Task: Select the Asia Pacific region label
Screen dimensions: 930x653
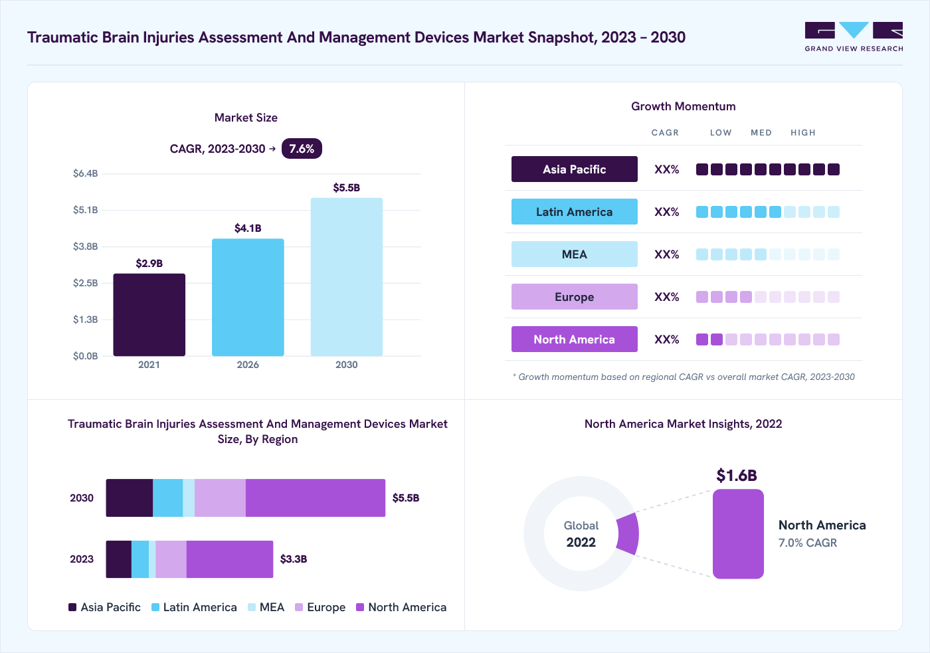Action: click(575, 169)
